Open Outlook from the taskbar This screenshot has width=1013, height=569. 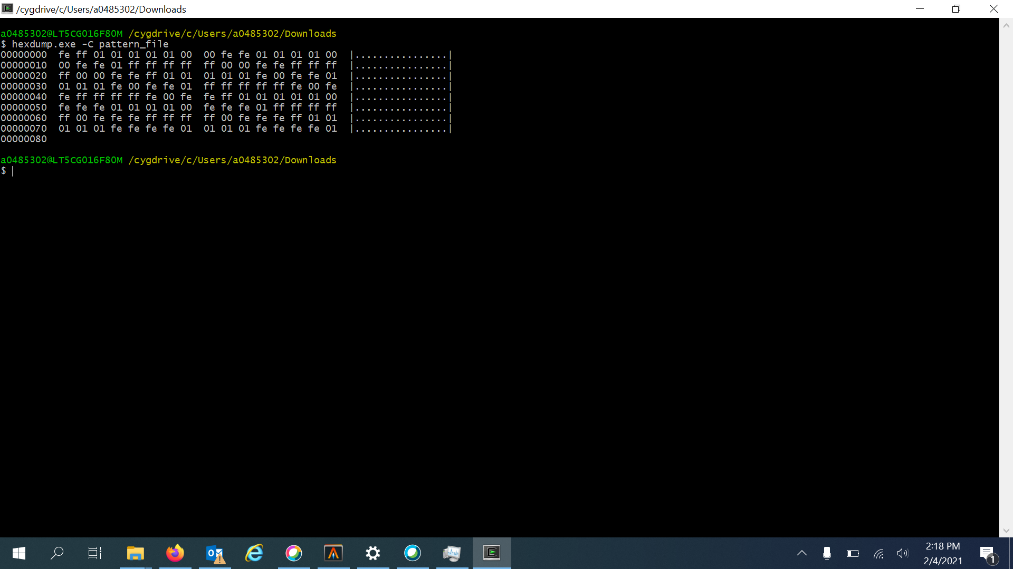coord(215,553)
